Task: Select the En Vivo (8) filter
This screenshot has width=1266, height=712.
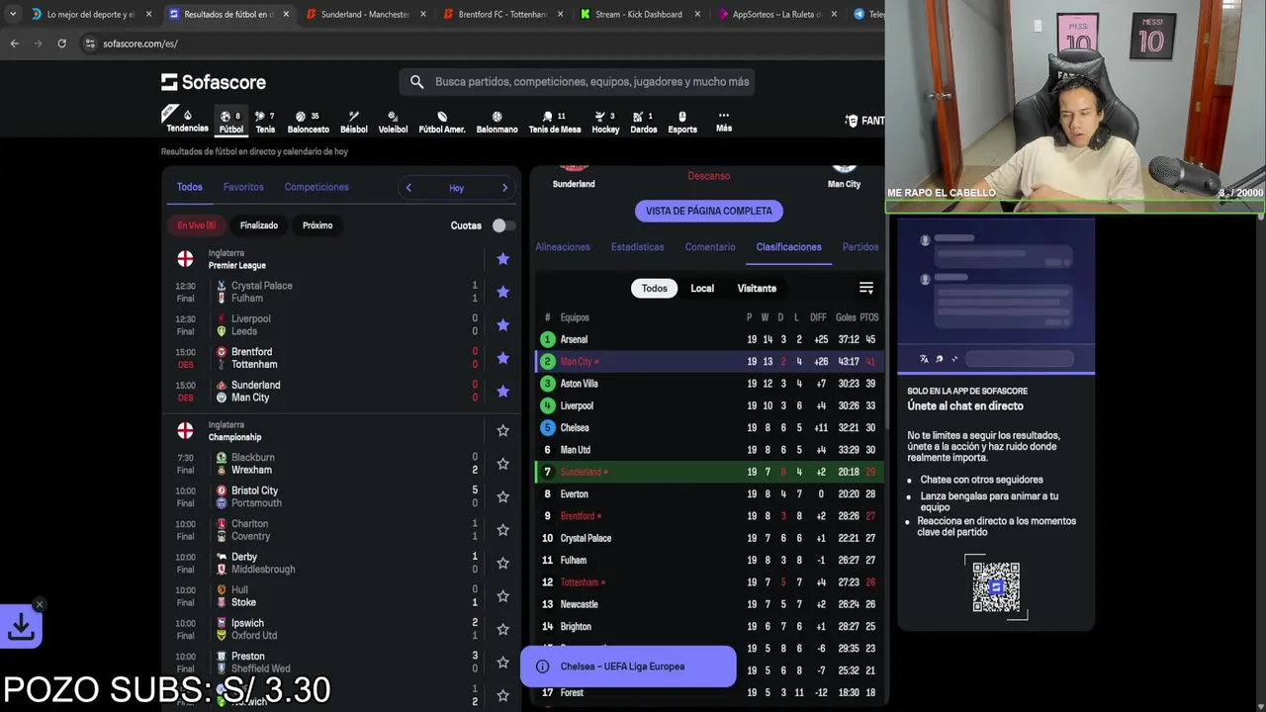Action: point(197,225)
